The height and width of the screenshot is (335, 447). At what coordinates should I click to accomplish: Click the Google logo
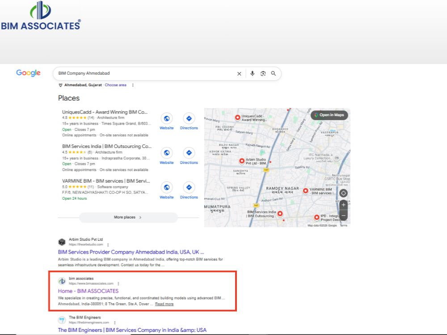[x=28, y=73]
